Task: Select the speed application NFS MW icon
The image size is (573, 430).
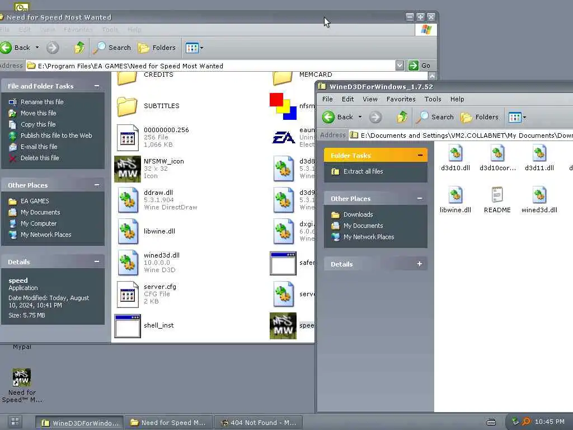Action: (283, 326)
